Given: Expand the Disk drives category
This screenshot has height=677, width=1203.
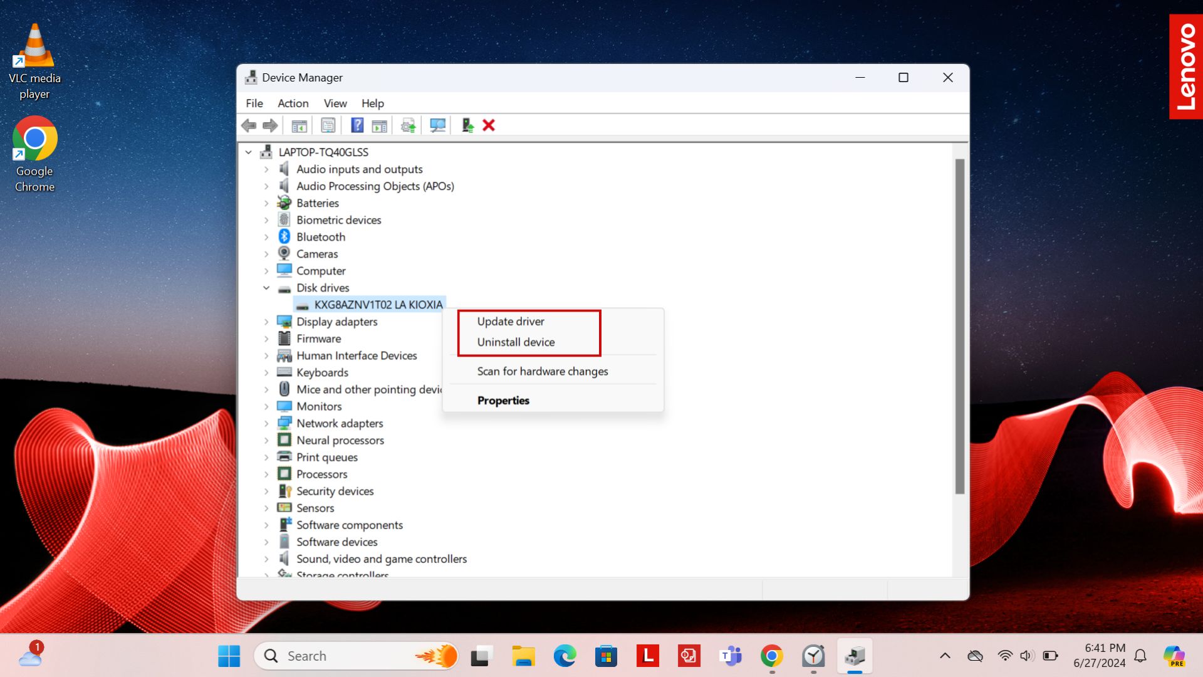Looking at the screenshot, I should coord(266,287).
